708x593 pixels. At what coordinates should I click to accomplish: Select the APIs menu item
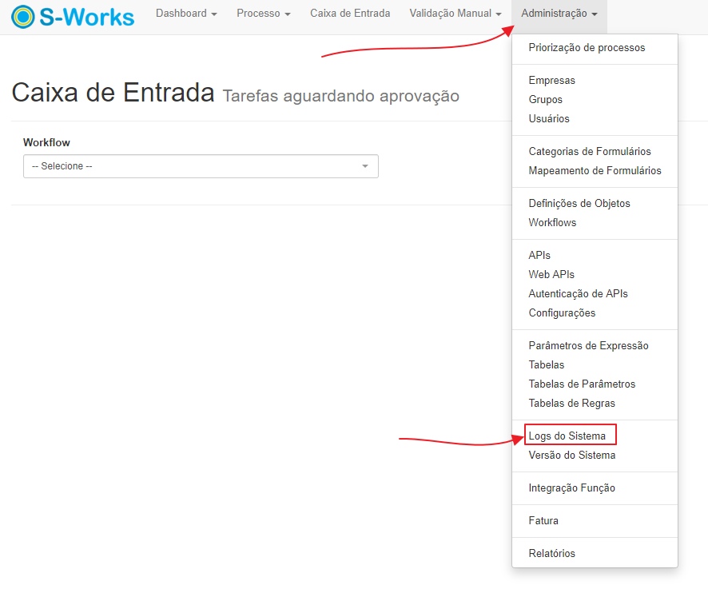[539, 255]
